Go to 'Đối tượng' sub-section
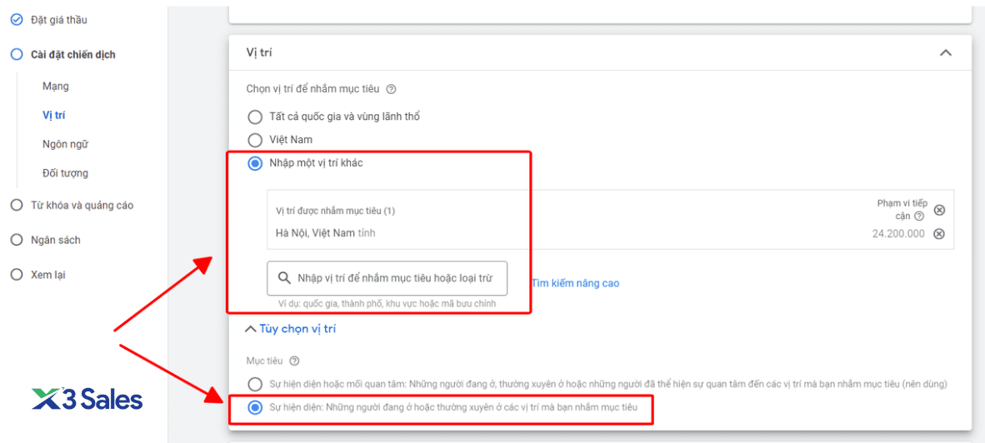 click(x=65, y=172)
